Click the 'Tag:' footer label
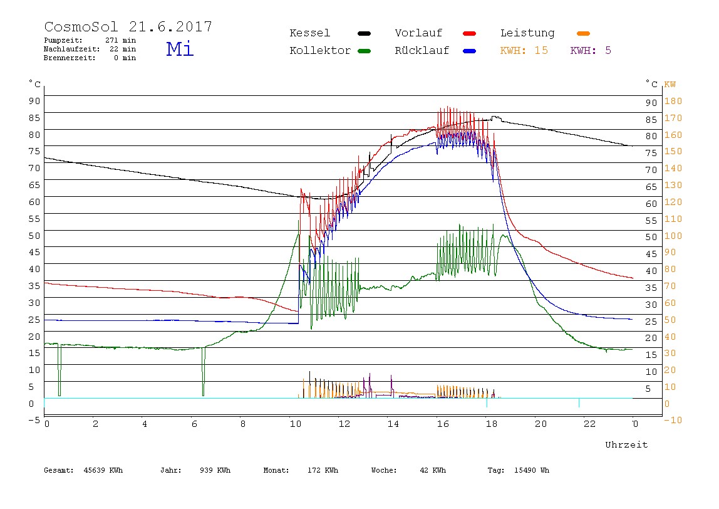The height and width of the screenshot is (509, 719). pyautogui.click(x=495, y=470)
